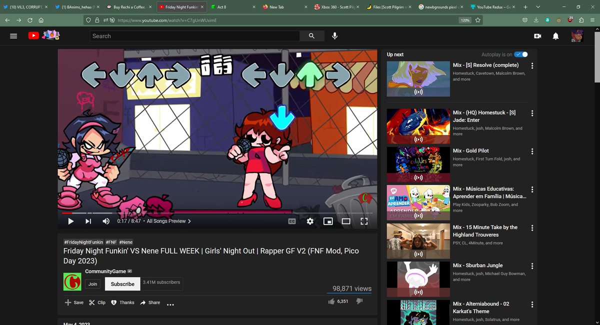Open the Firefox extensions puzzle icon
The height and width of the screenshot is (325, 600).
[581, 20]
